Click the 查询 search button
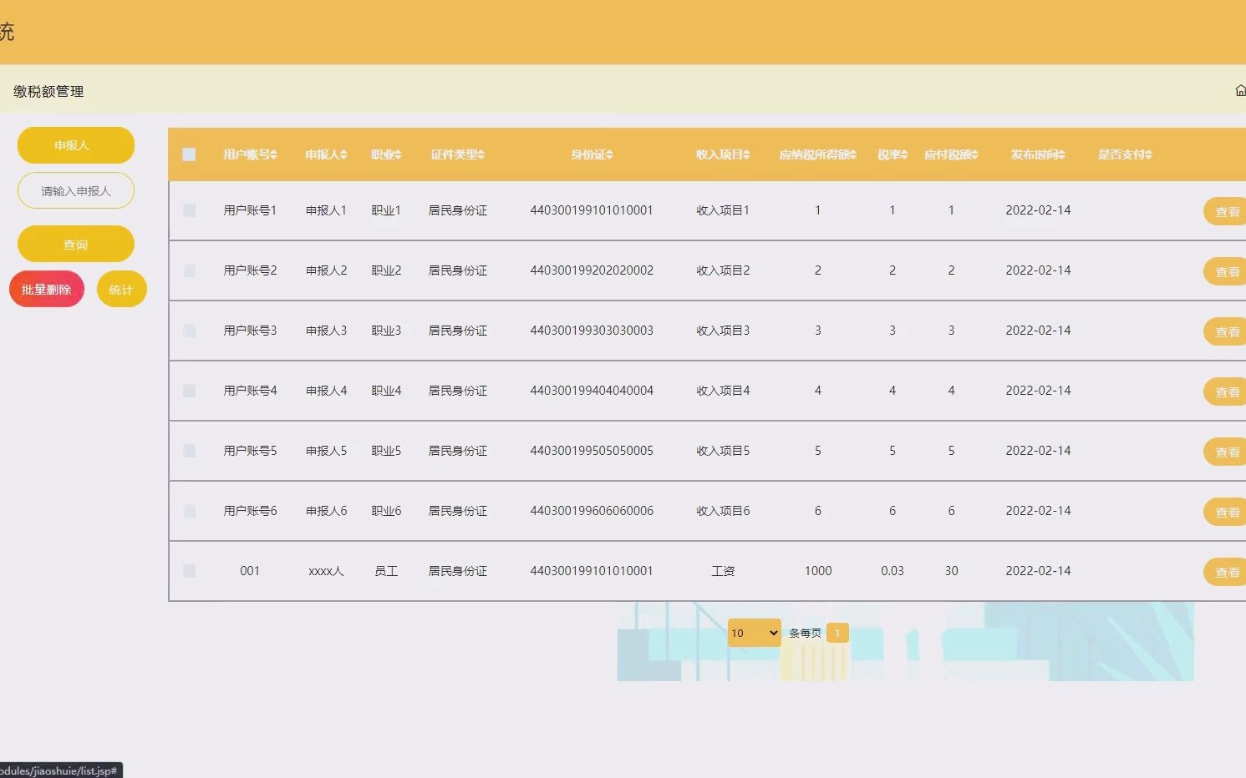Viewport: 1246px width, 778px height. click(75, 244)
